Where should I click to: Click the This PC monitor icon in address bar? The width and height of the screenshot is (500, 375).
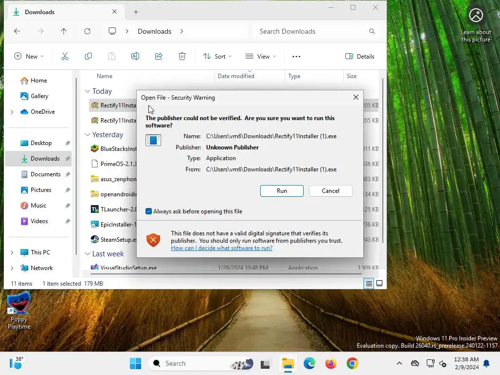tap(112, 31)
